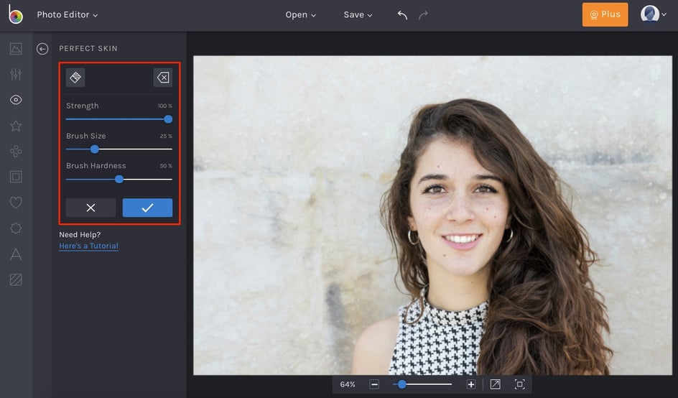Click the BeFunky logo icon
This screenshot has width=678, height=398.
16,14
